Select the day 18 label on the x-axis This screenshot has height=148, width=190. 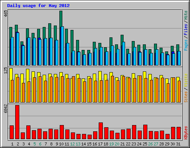pyautogui.click(x=106, y=144)
